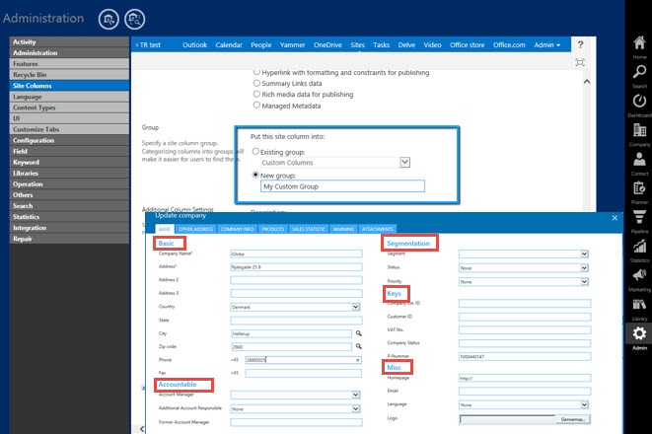
Task: Open Repair in Administration menu
Action: 69,239
